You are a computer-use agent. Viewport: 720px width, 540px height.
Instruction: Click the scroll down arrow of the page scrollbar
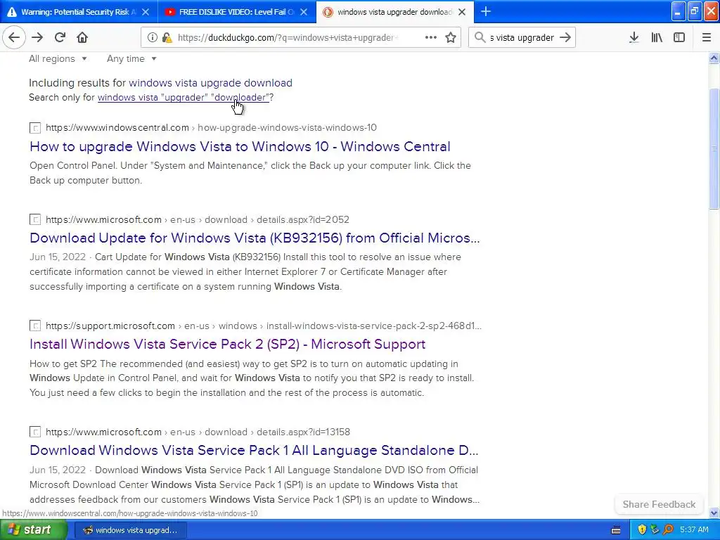(714, 513)
